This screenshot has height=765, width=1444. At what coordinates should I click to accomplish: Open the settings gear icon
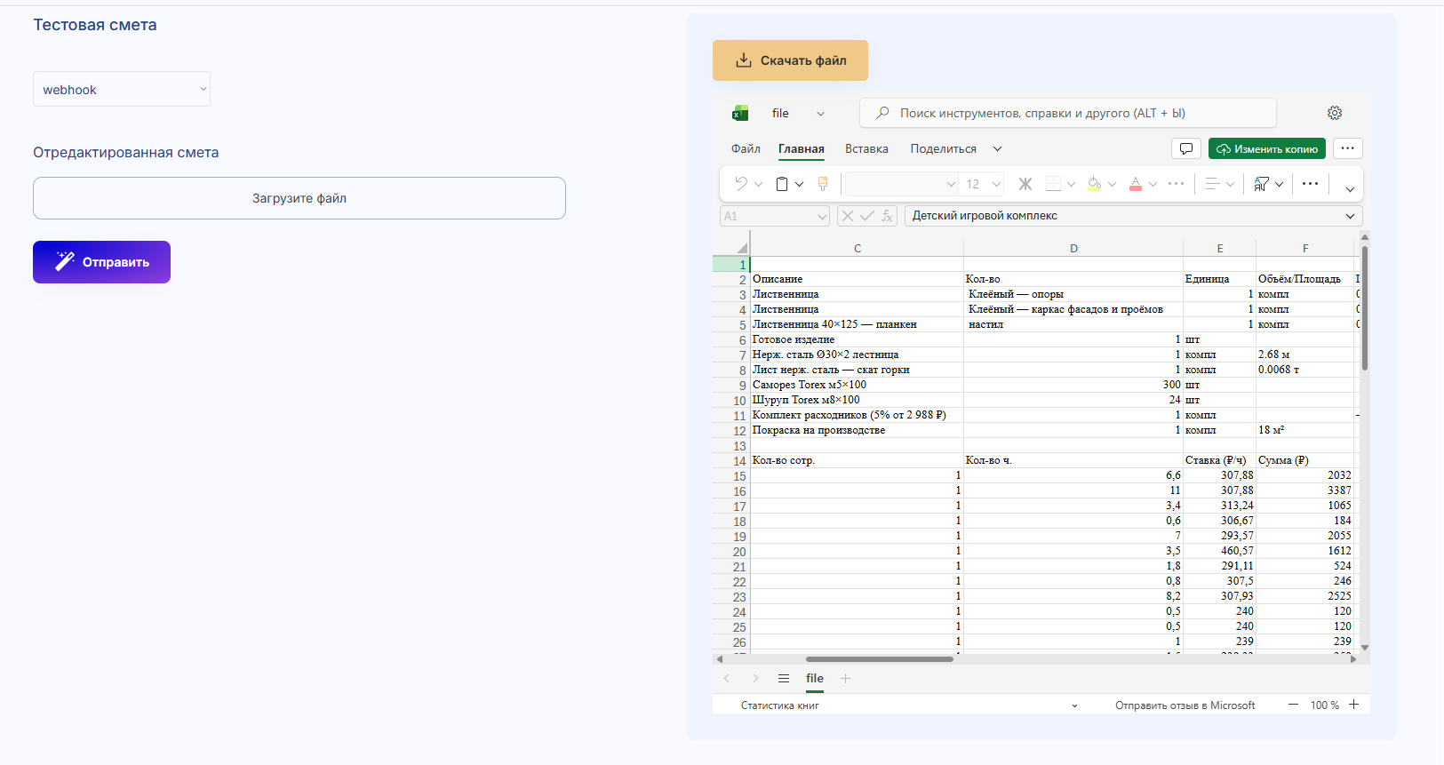pyautogui.click(x=1334, y=113)
